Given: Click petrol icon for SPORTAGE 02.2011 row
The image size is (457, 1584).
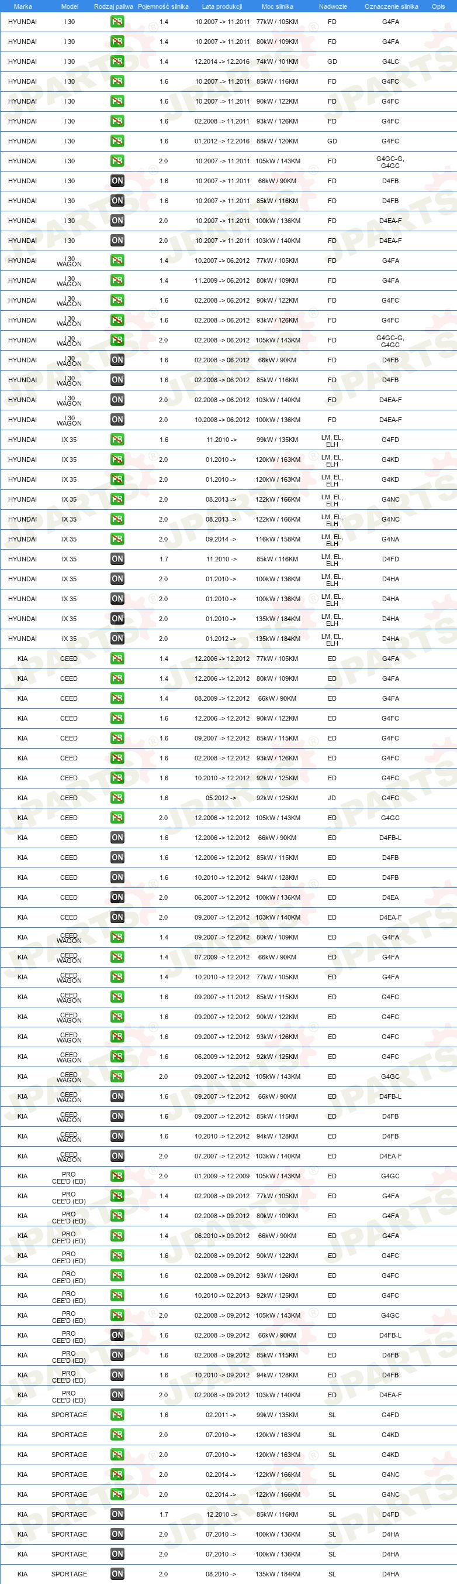Looking at the screenshot, I should click(117, 1415).
